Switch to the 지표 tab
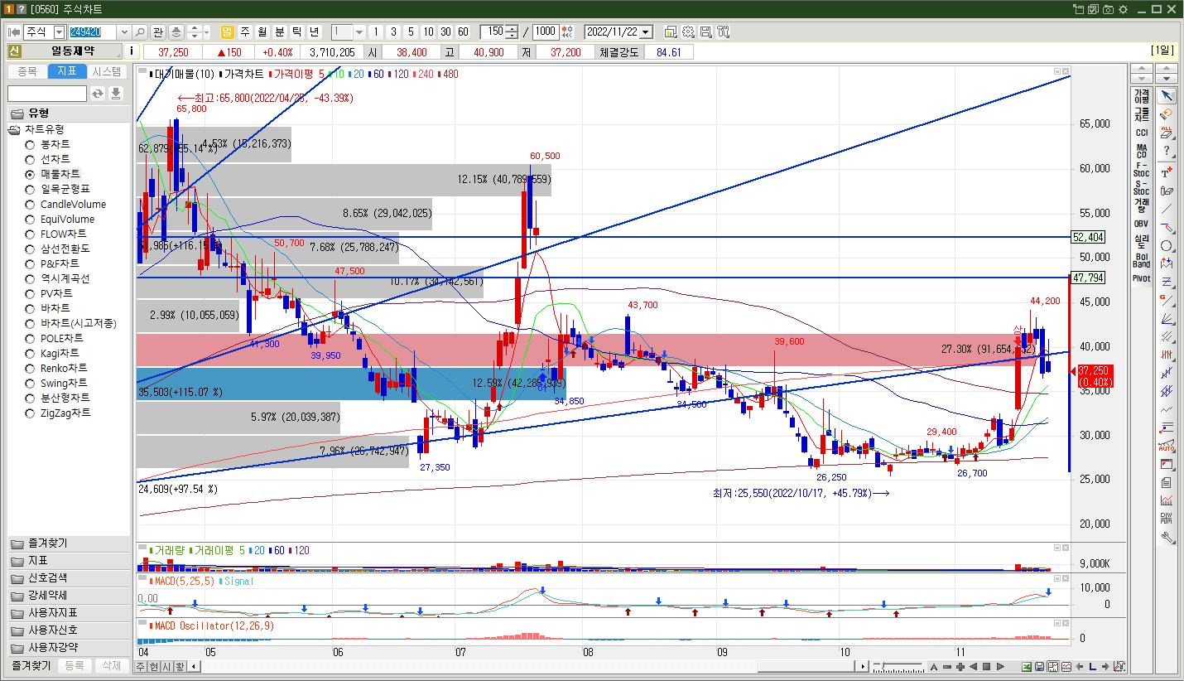1184x681 pixels. point(66,72)
